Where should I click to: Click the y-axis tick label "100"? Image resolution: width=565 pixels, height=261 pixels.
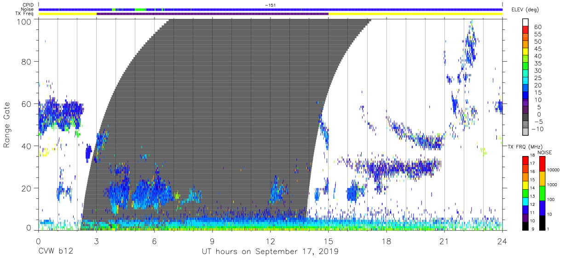[x=24, y=22]
